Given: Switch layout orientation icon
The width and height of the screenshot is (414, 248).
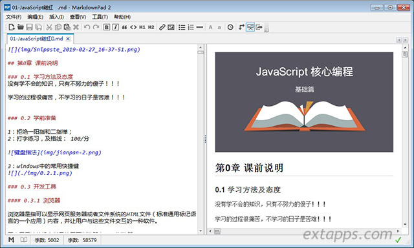Looking at the screenshot, I should (241, 27).
